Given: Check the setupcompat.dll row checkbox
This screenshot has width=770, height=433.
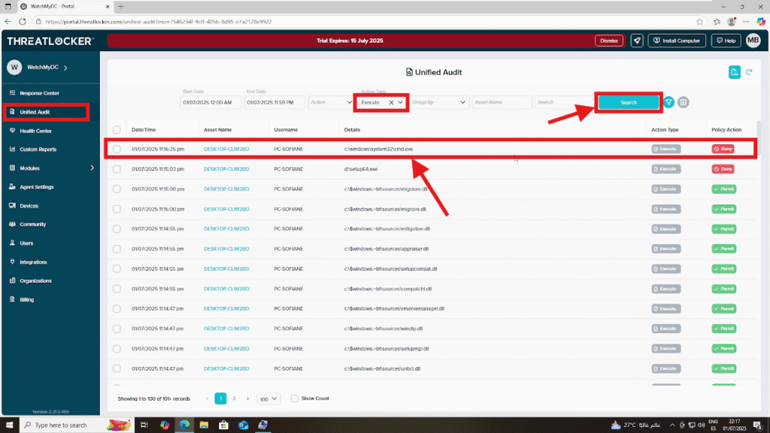Looking at the screenshot, I should click(x=117, y=269).
